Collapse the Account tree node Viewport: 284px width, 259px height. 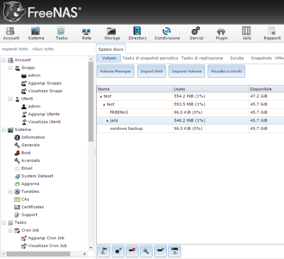click(3, 60)
